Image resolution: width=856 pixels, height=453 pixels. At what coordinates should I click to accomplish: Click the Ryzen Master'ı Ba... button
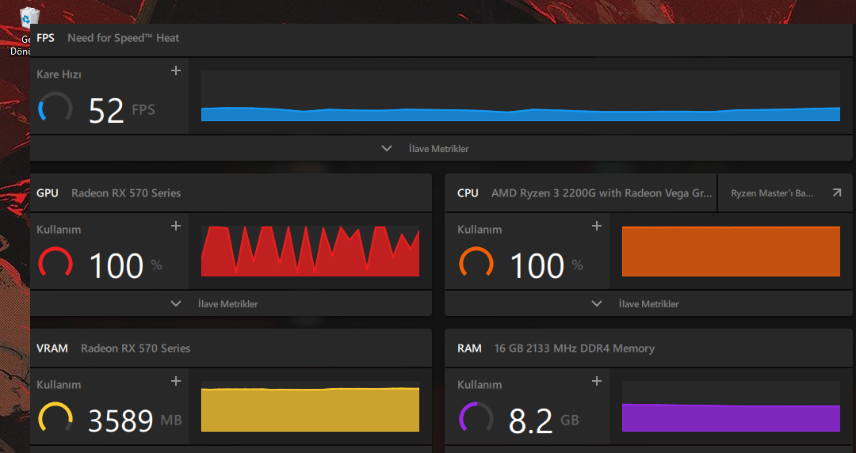[x=785, y=192]
